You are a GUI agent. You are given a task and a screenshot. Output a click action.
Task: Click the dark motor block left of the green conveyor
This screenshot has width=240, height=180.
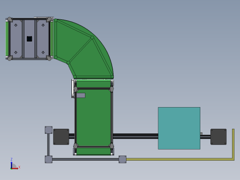[x=61, y=137]
